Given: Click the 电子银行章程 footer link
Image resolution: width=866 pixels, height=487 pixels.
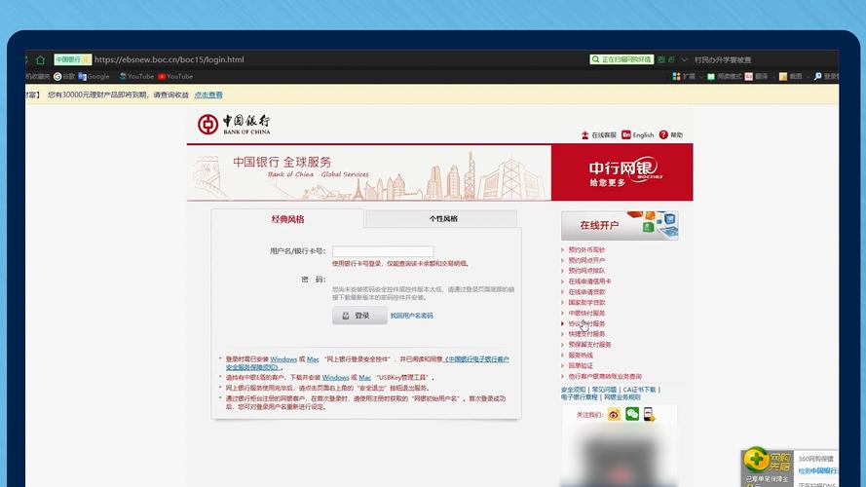Looking at the screenshot, I should click(579, 397).
